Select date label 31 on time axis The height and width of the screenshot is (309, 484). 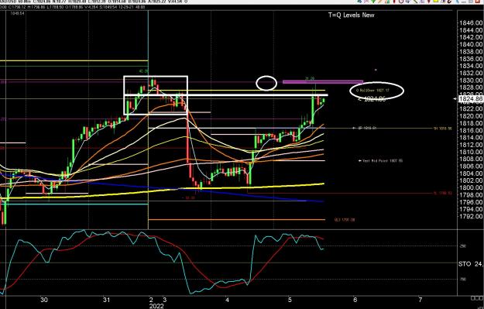pyautogui.click(x=107, y=300)
